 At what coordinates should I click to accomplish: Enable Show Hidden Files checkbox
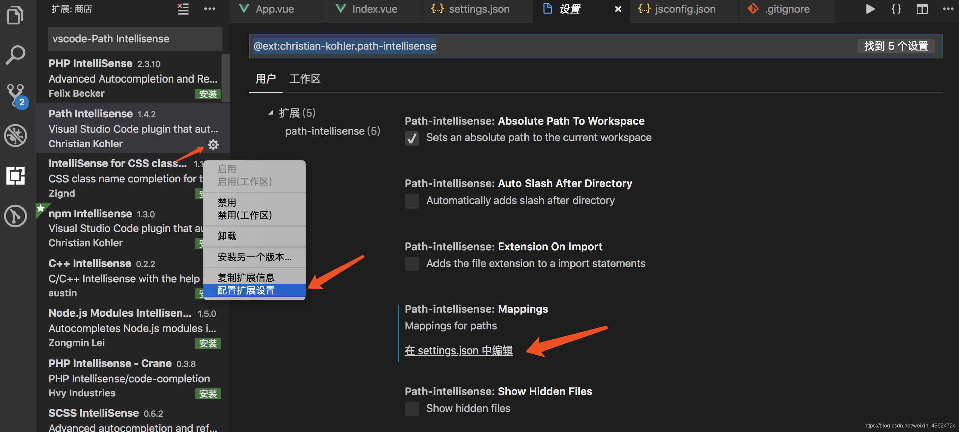pyautogui.click(x=412, y=409)
